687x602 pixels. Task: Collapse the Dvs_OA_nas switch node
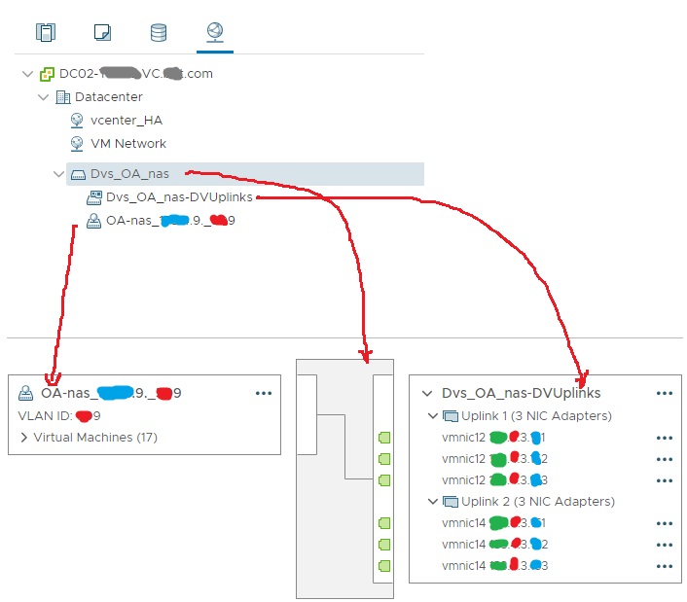pyautogui.click(x=58, y=174)
